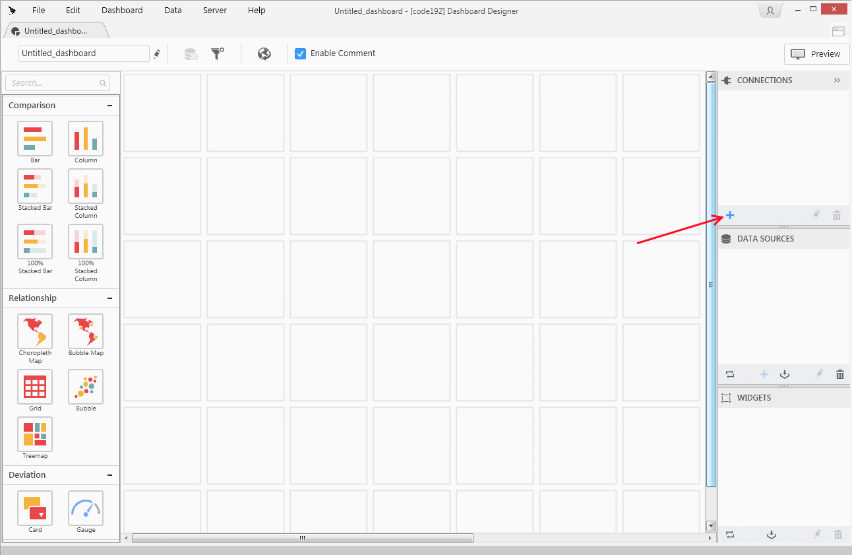Click the search magnifier icon

(x=103, y=83)
